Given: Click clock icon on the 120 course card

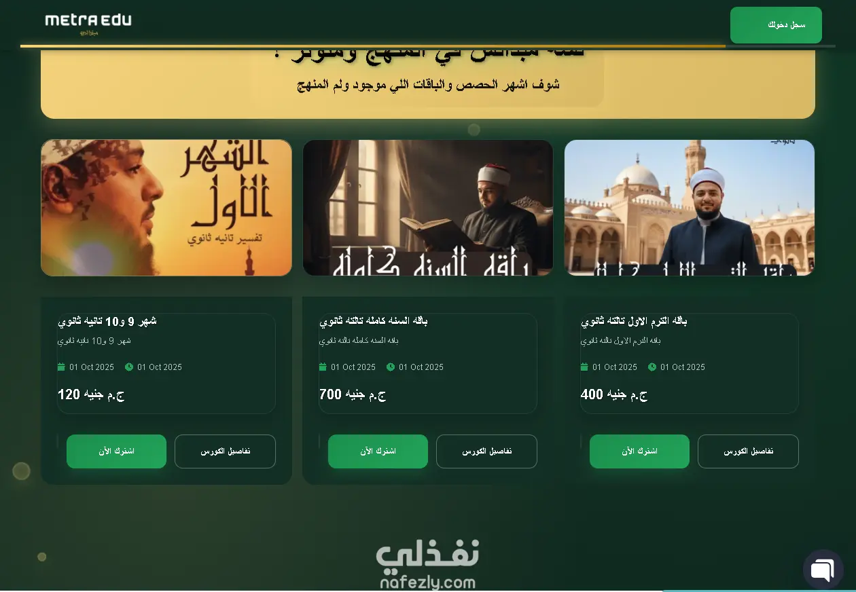Looking at the screenshot, I should (129, 367).
